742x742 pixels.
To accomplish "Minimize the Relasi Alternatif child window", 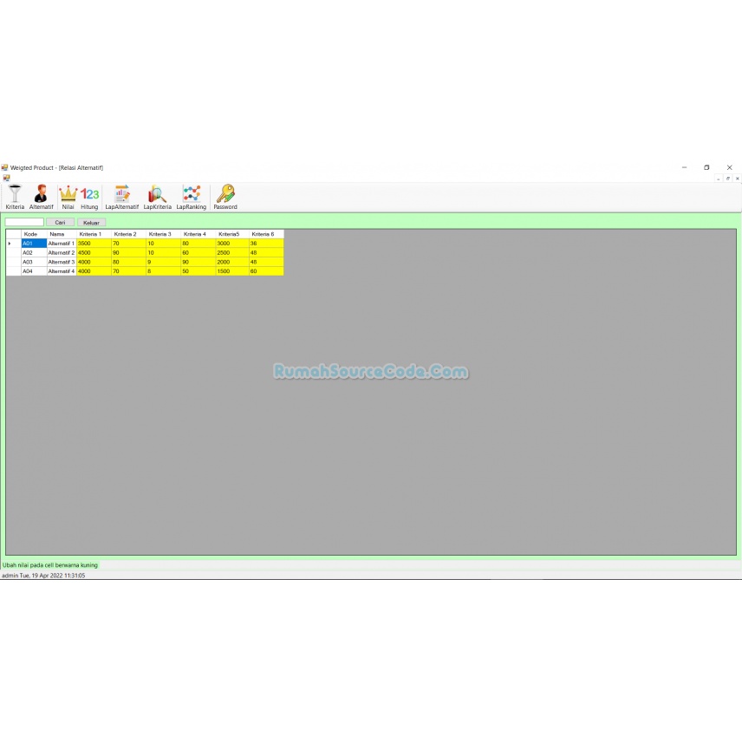I will coord(719,179).
